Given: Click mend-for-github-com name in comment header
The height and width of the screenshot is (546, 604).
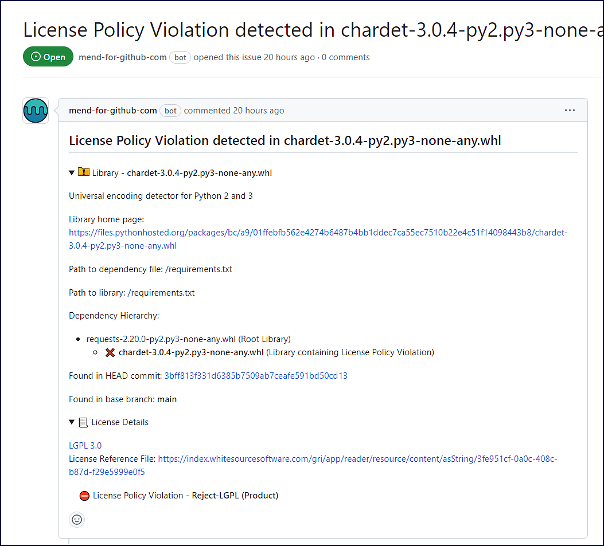Looking at the screenshot, I should pyautogui.click(x=113, y=111).
